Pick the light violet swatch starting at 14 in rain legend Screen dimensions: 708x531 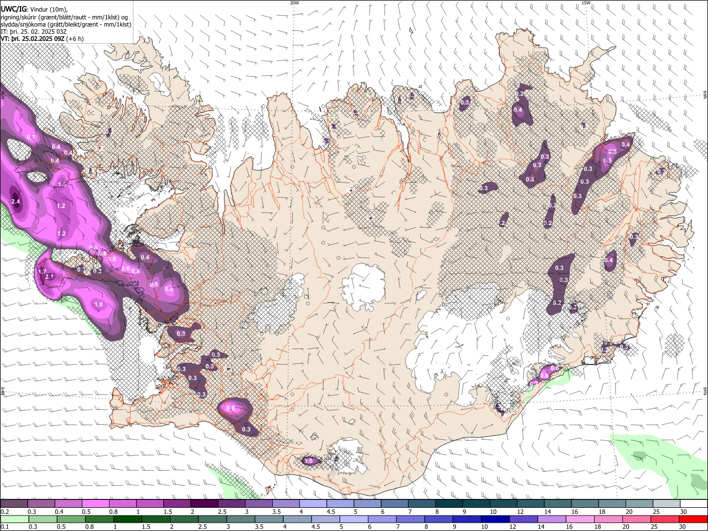click(551, 519)
